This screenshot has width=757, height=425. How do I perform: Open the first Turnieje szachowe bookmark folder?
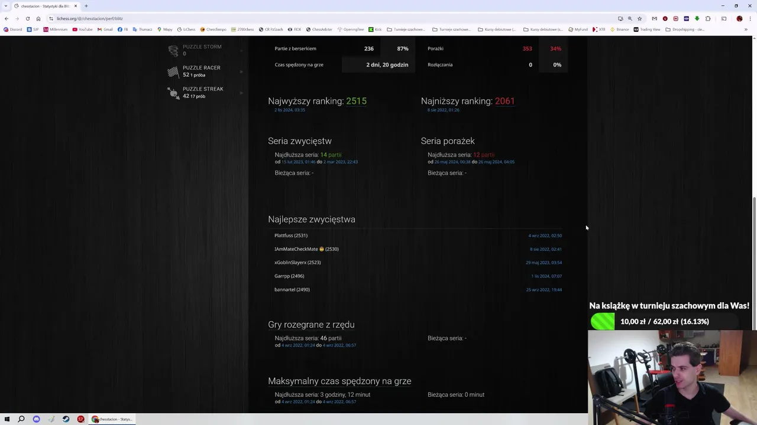tap(406, 30)
